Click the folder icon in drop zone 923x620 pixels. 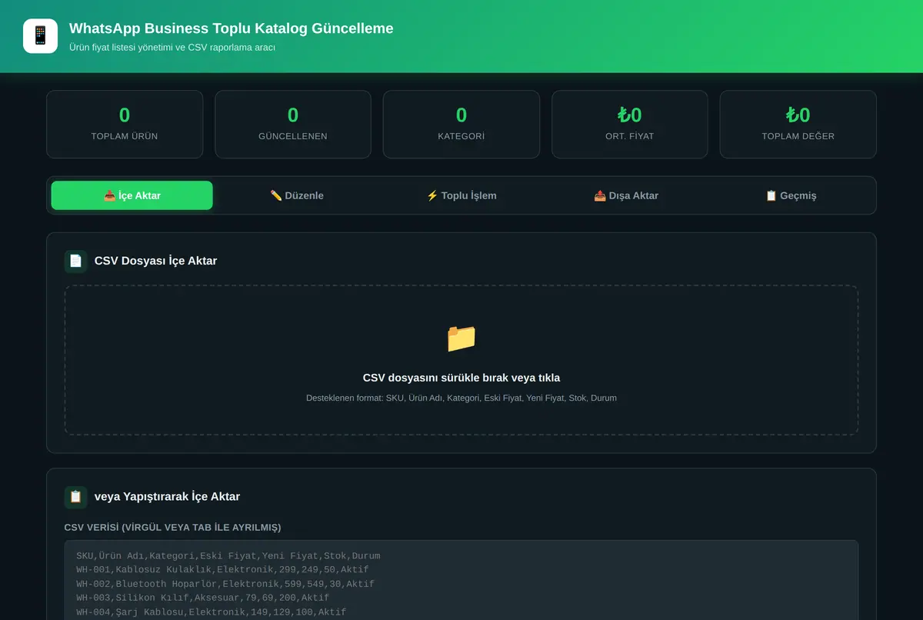(461, 338)
